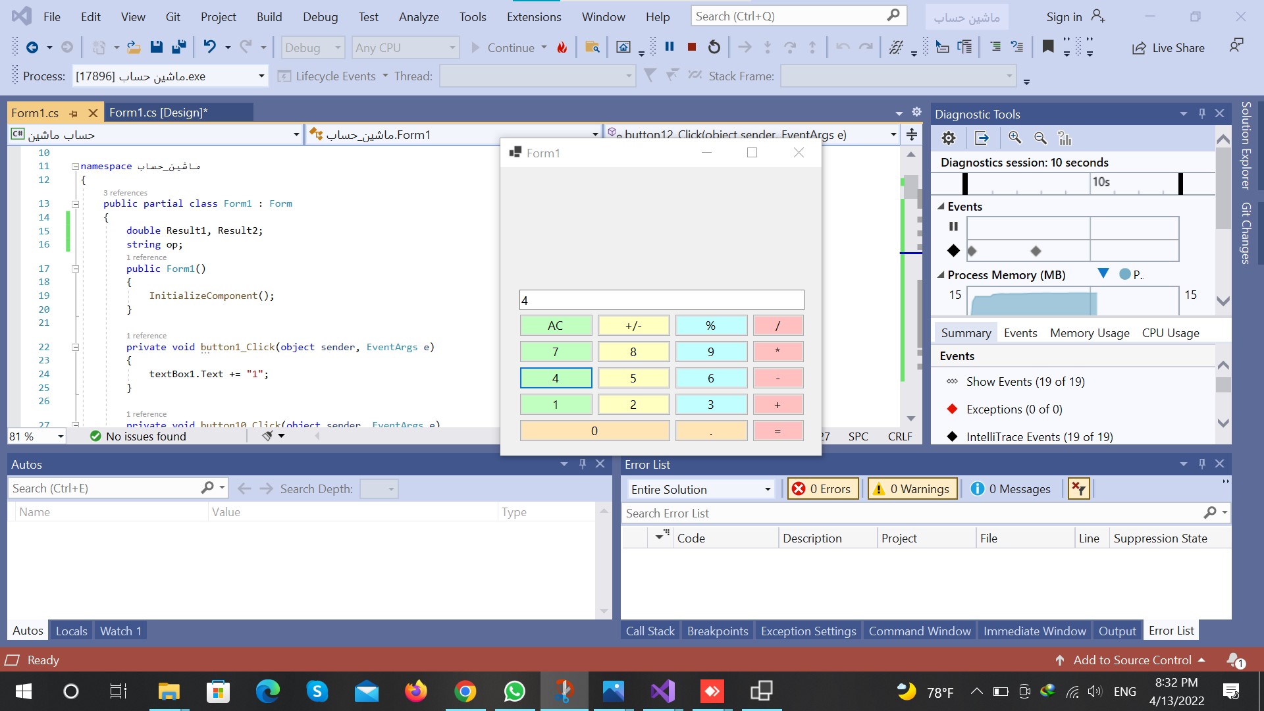Open the Chrome taskbar icon

point(465,691)
